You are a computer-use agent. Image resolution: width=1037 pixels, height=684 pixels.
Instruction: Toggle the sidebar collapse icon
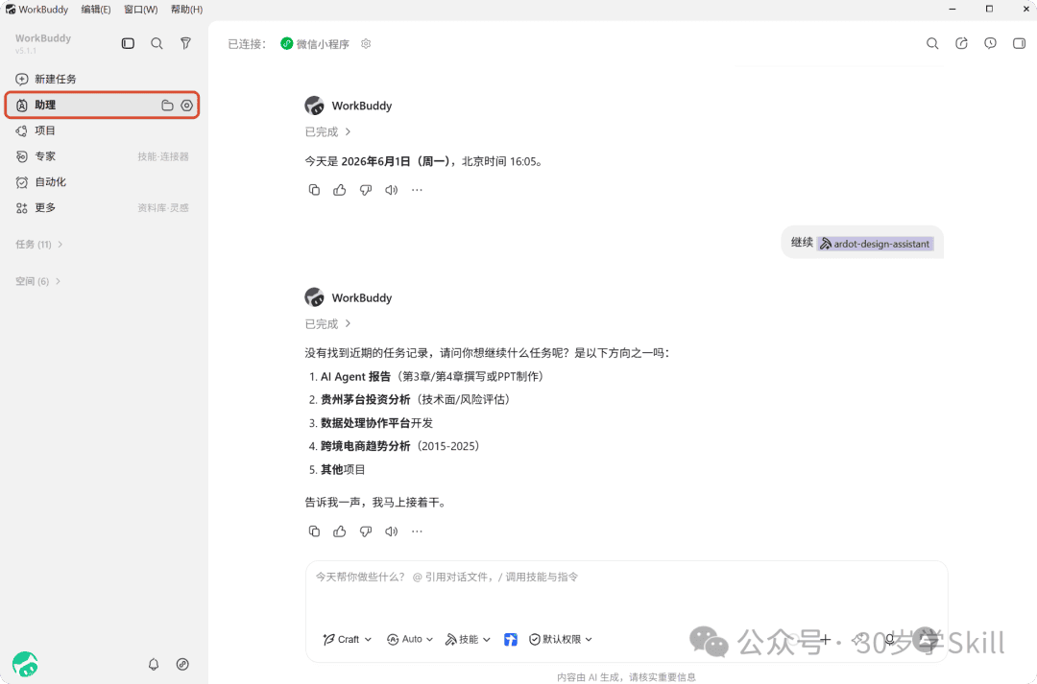pos(128,43)
